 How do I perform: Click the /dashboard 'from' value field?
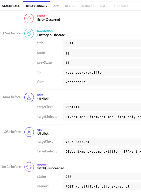click(102, 82)
